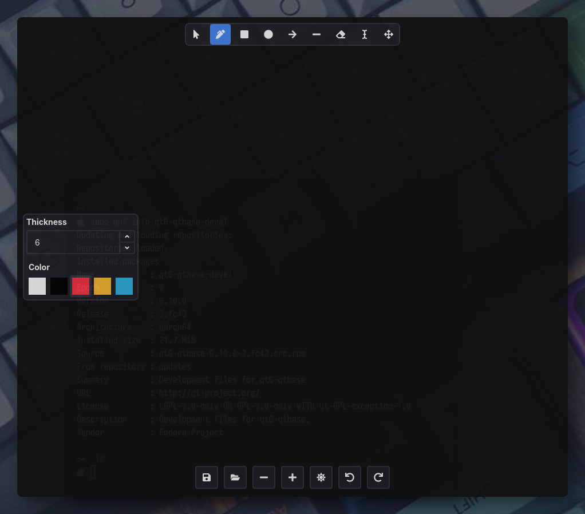Zoom out with the minus button
The image size is (585, 514).
[264, 477]
